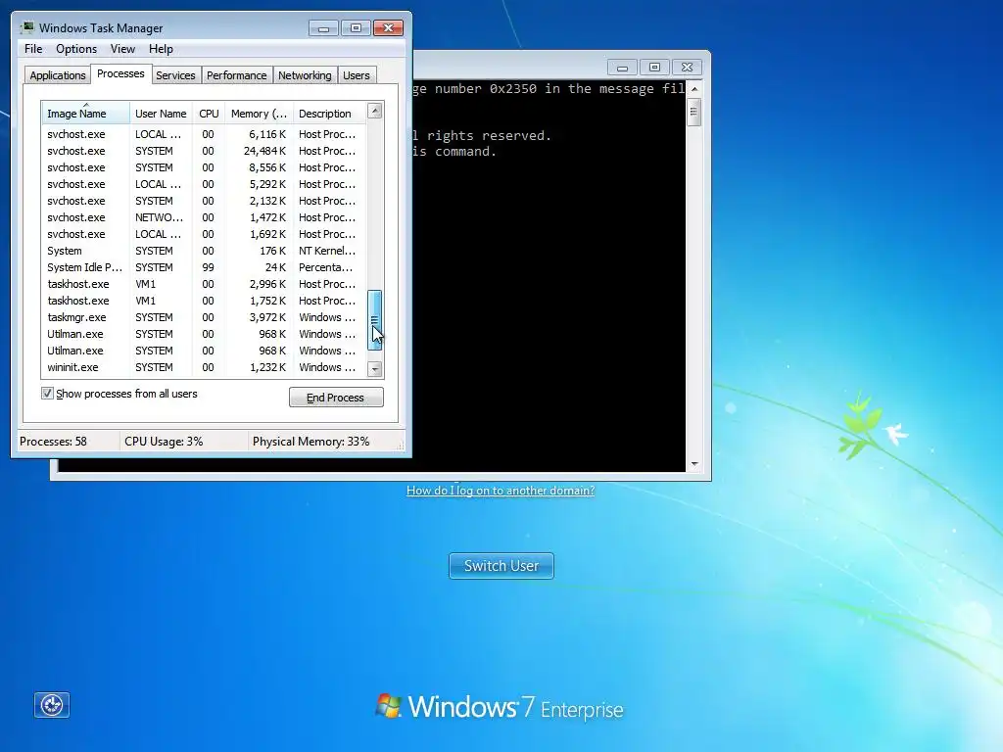The width and height of the screenshot is (1003, 752).
Task: Switch to the Performance tab
Action: coord(236,75)
